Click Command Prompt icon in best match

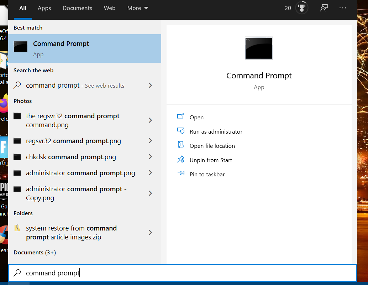[20, 47]
